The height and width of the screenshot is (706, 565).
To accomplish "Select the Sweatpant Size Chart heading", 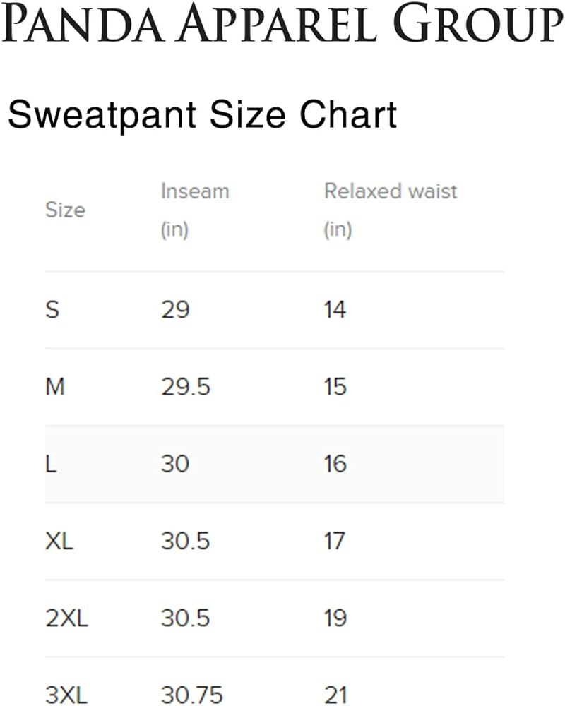I will (x=202, y=115).
